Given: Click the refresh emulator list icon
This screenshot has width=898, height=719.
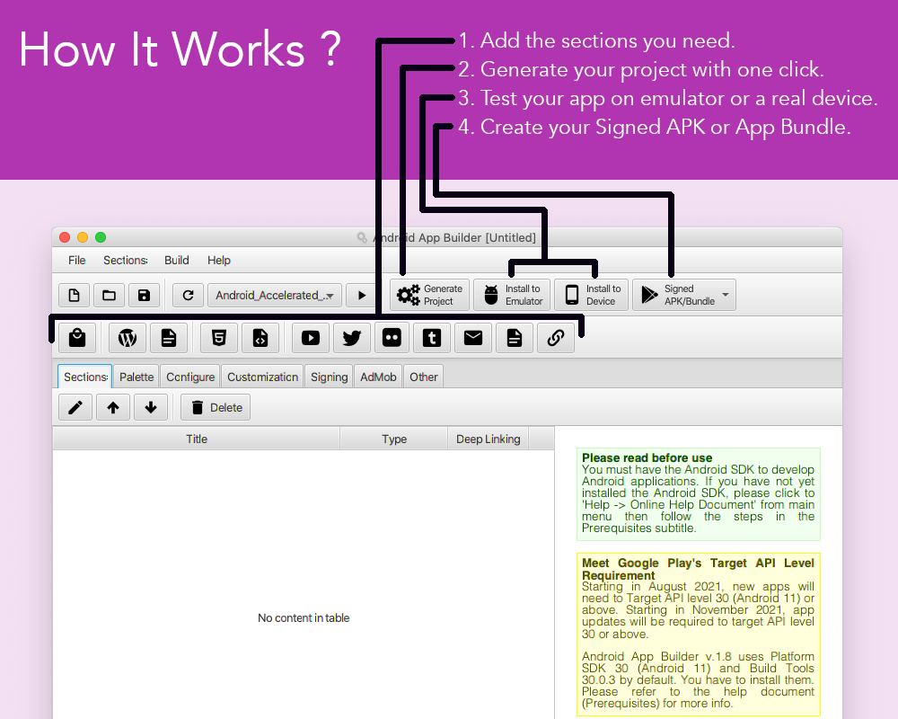Looking at the screenshot, I should (x=188, y=296).
